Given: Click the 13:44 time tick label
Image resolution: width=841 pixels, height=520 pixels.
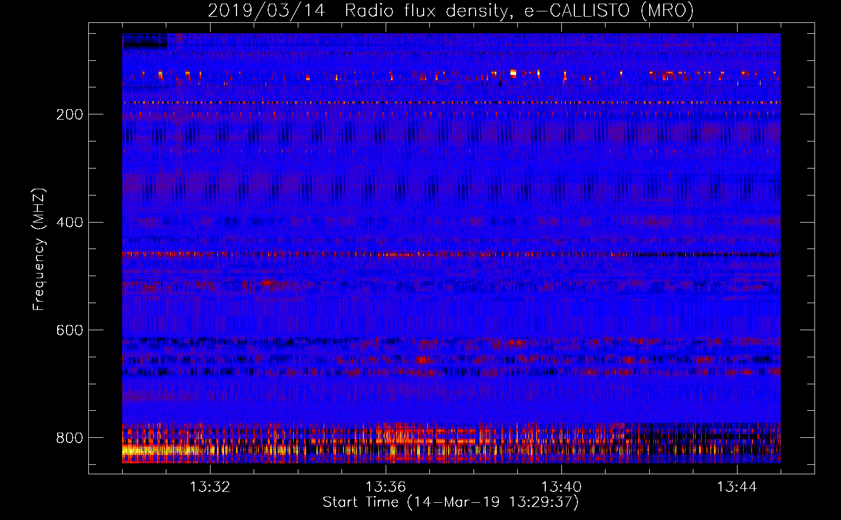Looking at the screenshot, I should tap(737, 487).
